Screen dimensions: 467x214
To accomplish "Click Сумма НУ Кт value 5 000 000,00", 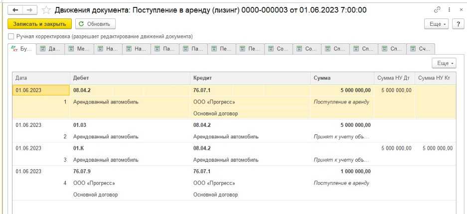I will [x=438, y=148].
